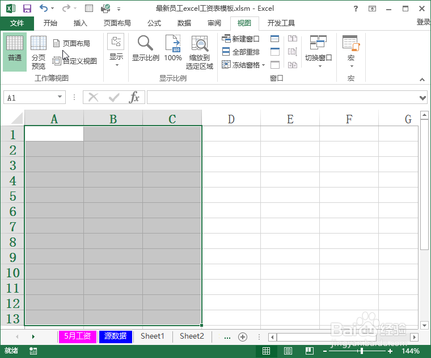Open the 显示比例 zoom dialog

pyautogui.click(x=145, y=48)
